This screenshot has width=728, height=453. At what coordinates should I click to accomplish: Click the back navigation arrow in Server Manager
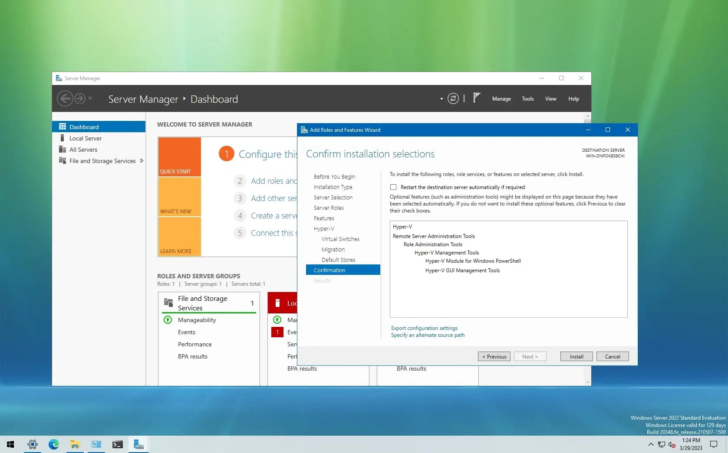pos(65,98)
